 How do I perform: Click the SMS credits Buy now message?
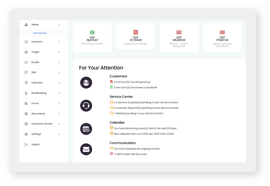(130, 154)
